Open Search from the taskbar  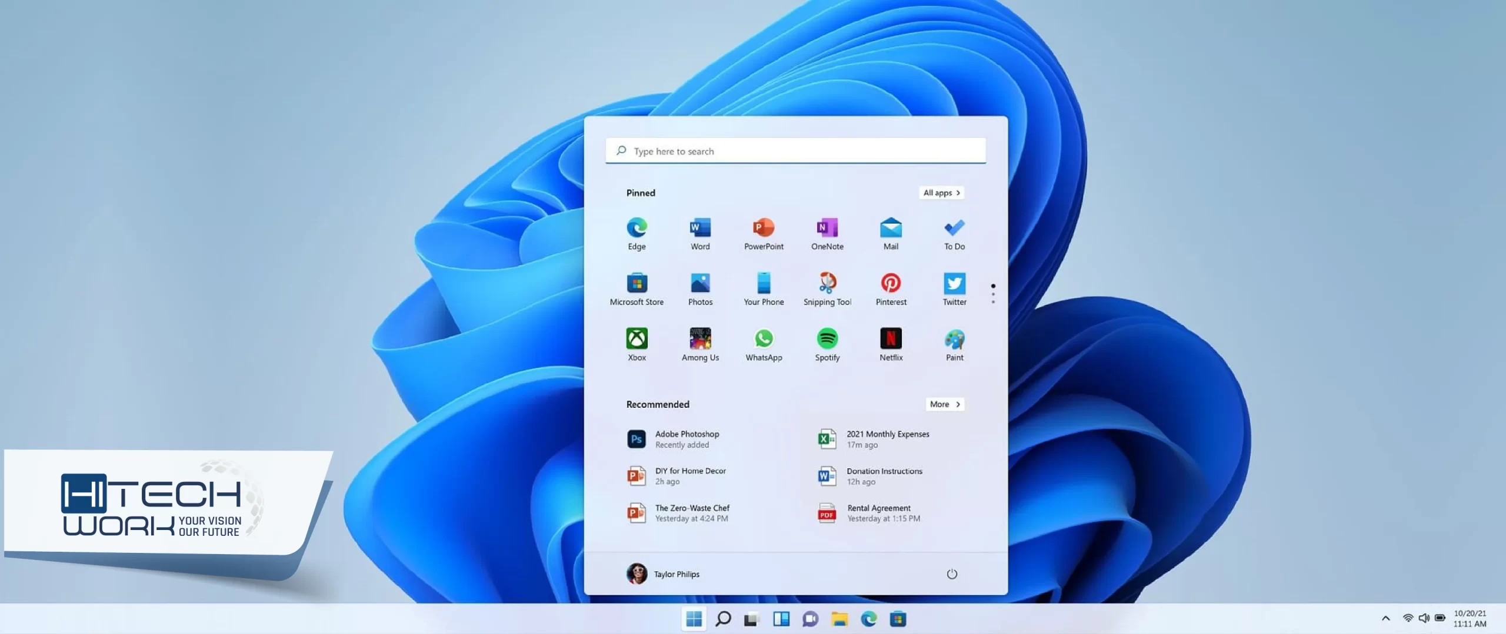(723, 619)
